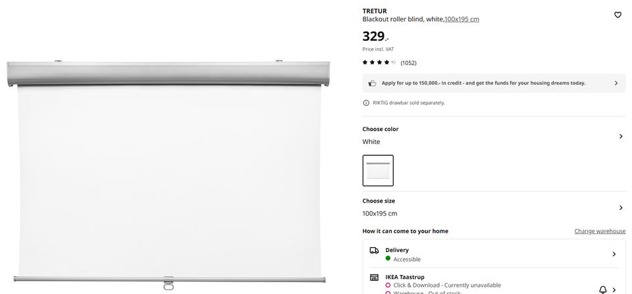Expand the credit application banner arrow
Viewport: 632px width, 294px height.
click(616, 83)
